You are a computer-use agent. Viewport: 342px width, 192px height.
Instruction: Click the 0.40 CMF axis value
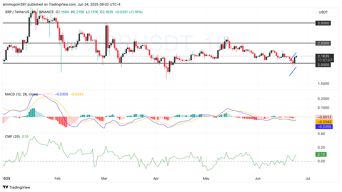(x=321, y=134)
